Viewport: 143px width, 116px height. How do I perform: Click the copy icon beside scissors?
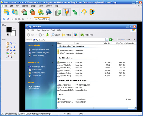pyautogui.click(x=16, y=19)
